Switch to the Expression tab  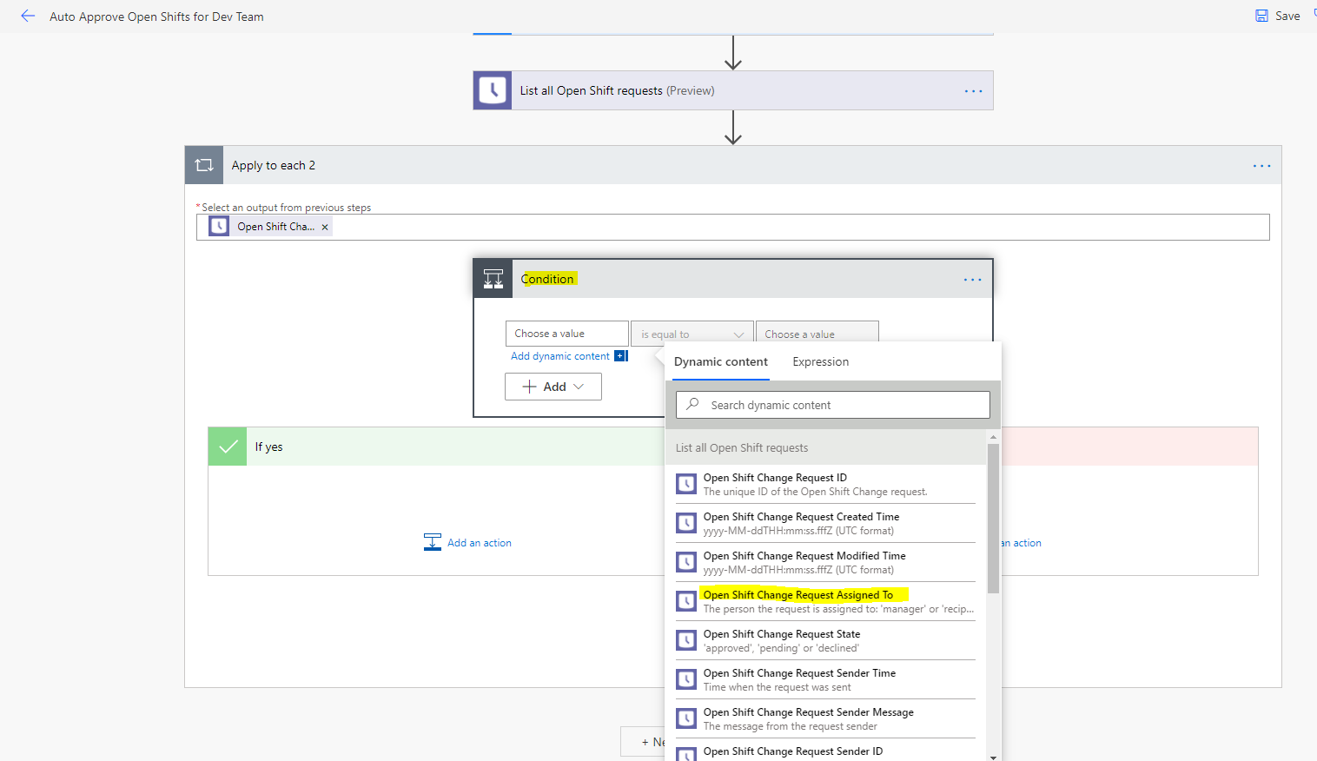pyautogui.click(x=819, y=361)
